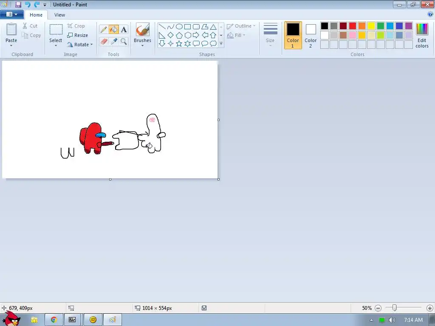Select the Eraser tool
This screenshot has height=326, width=435.
pyautogui.click(x=104, y=42)
